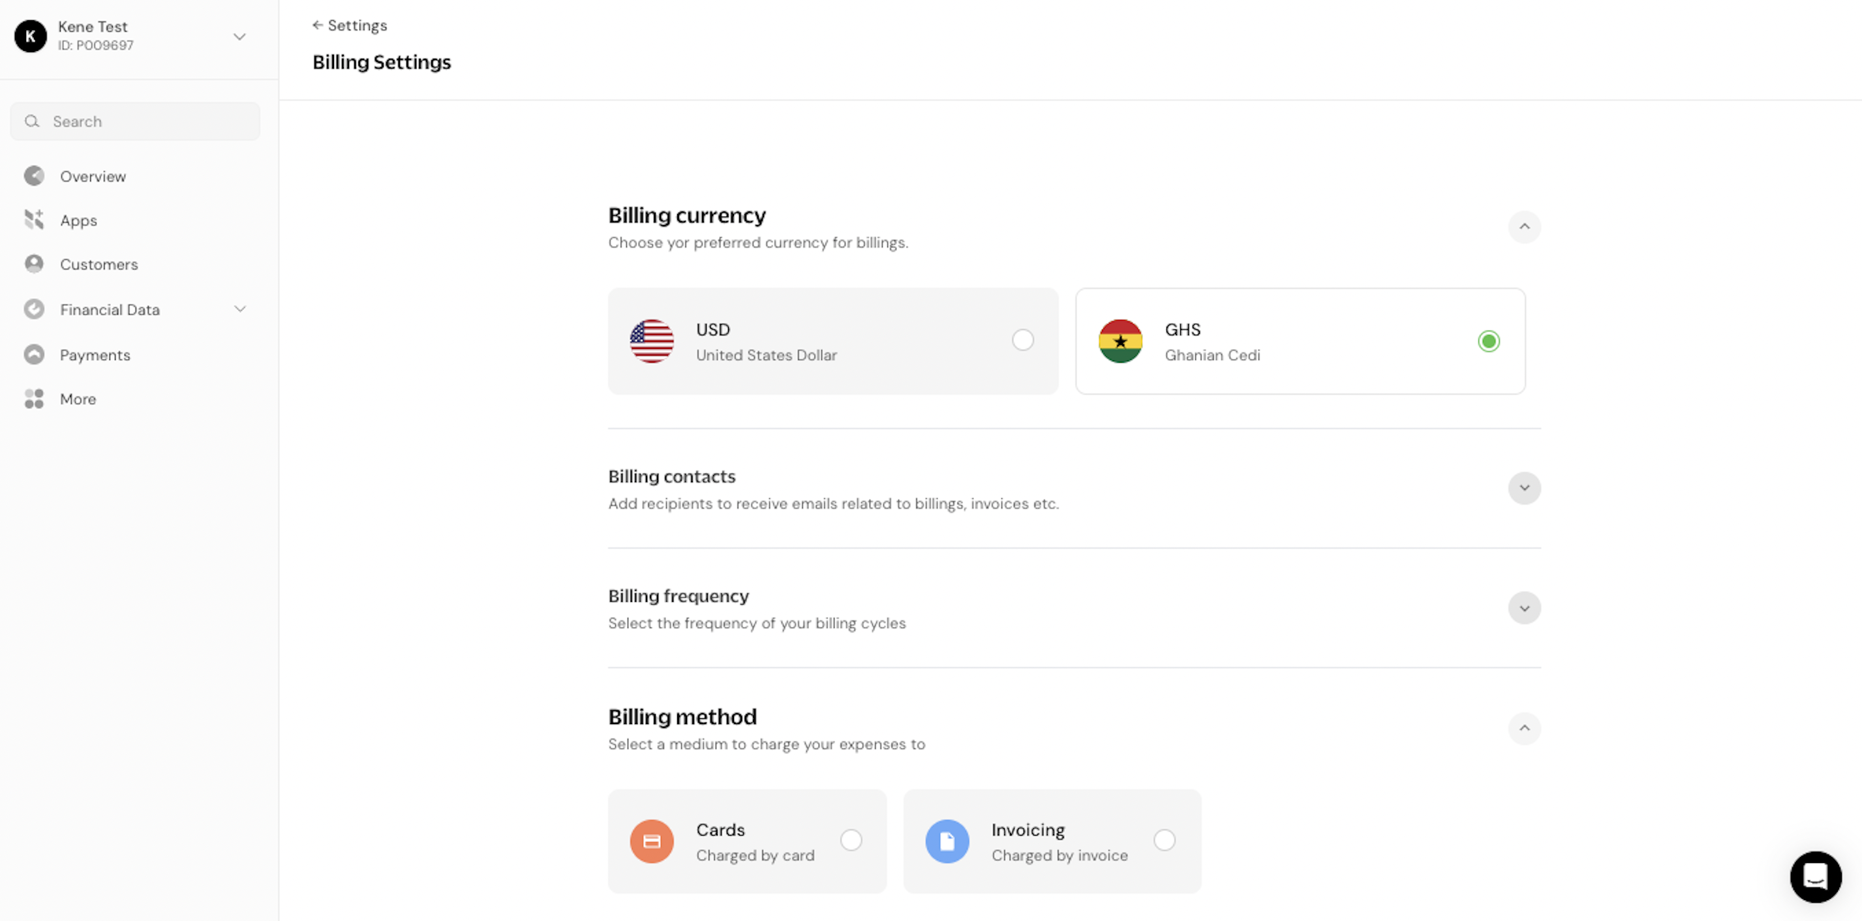Image resolution: width=1862 pixels, height=921 pixels.
Task: Collapse the Billing currency section
Action: (1523, 227)
